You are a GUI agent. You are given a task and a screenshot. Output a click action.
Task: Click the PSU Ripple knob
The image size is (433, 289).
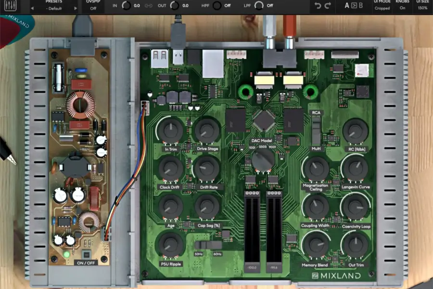tap(171, 245)
